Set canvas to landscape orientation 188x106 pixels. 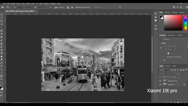pyautogui.click(x=172, y=53)
